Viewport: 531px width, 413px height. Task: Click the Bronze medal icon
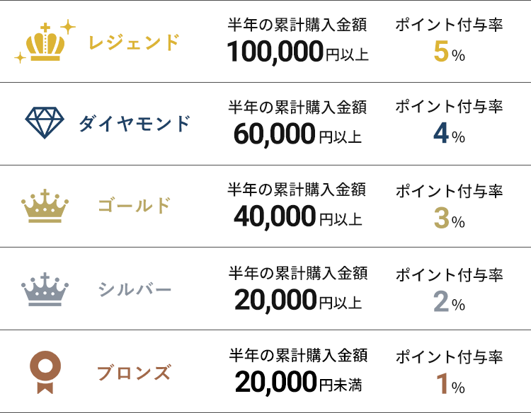pos(45,371)
